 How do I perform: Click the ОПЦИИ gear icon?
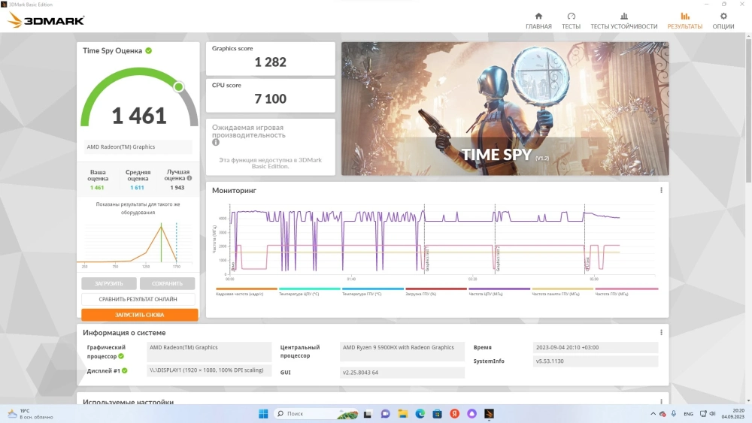[723, 16]
